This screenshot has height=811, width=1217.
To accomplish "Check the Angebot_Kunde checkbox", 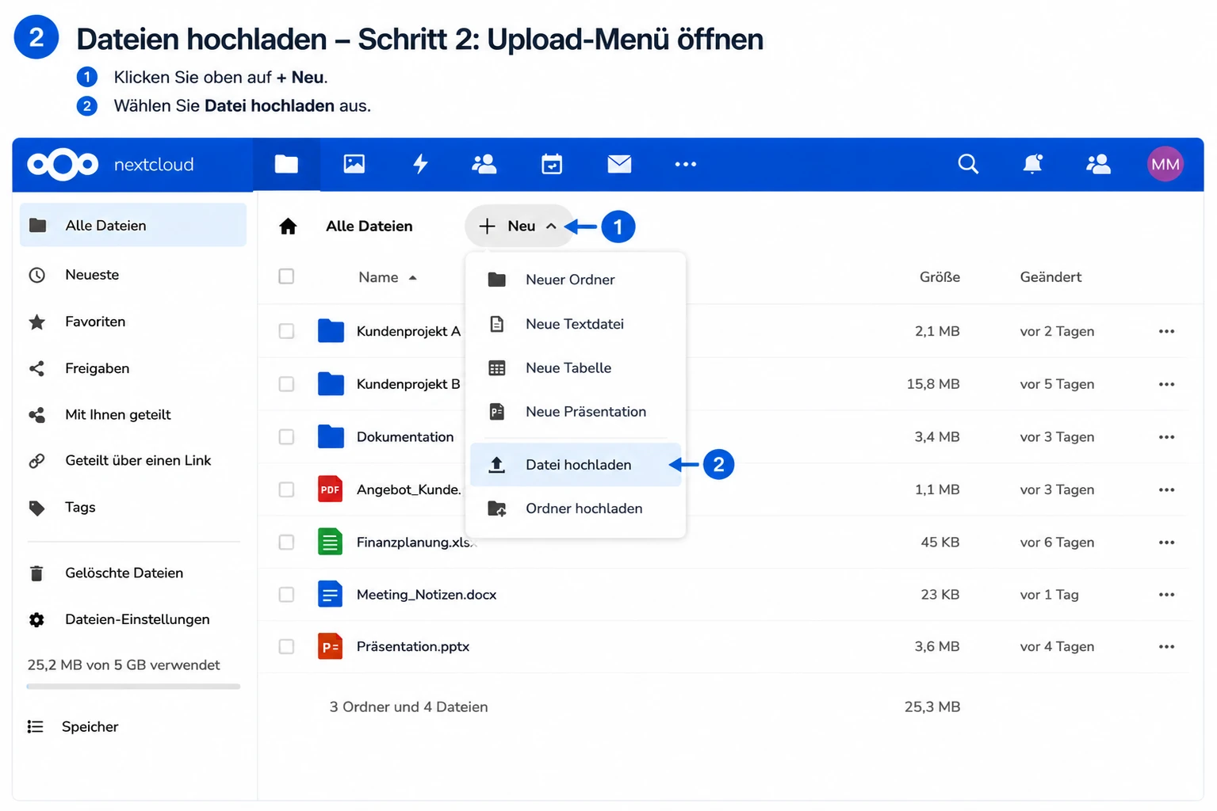I will pyautogui.click(x=286, y=489).
